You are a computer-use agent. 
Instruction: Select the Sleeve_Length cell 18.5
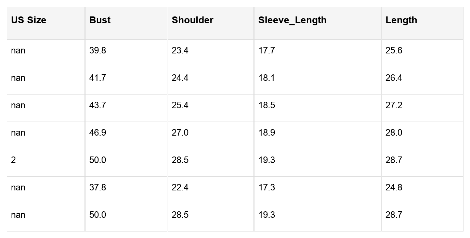coord(266,105)
